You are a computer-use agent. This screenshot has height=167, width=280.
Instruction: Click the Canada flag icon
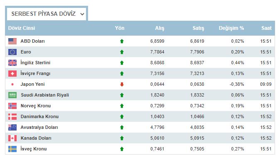click(x=12, y=138)
